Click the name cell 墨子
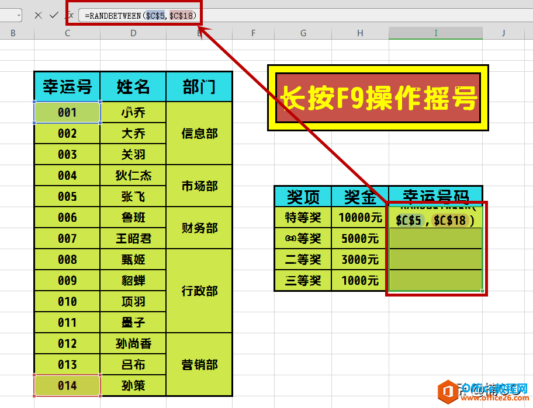533x408 pixels. pyautogui.click(x=133, y=322)
